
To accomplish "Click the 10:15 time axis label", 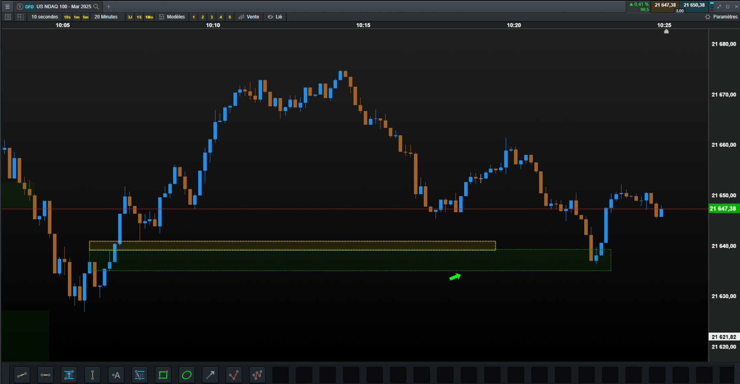I will click(363, 25).
